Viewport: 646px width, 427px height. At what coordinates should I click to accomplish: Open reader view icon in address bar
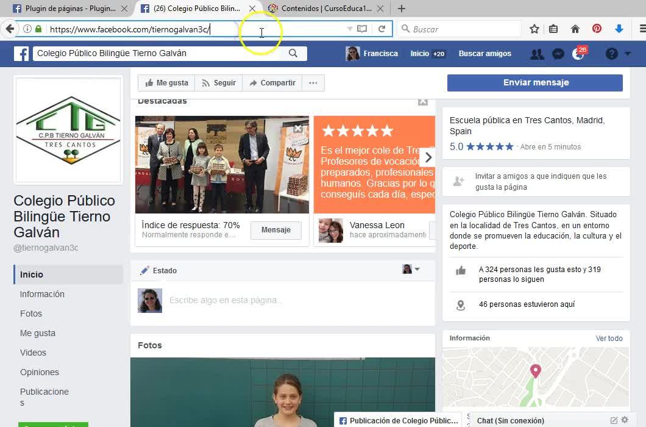[x=362, y=29]
